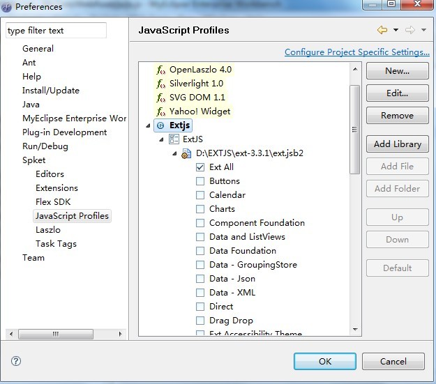Click the preferences tree scroll-right arrow
436x384 pixels.
(120, 334)
